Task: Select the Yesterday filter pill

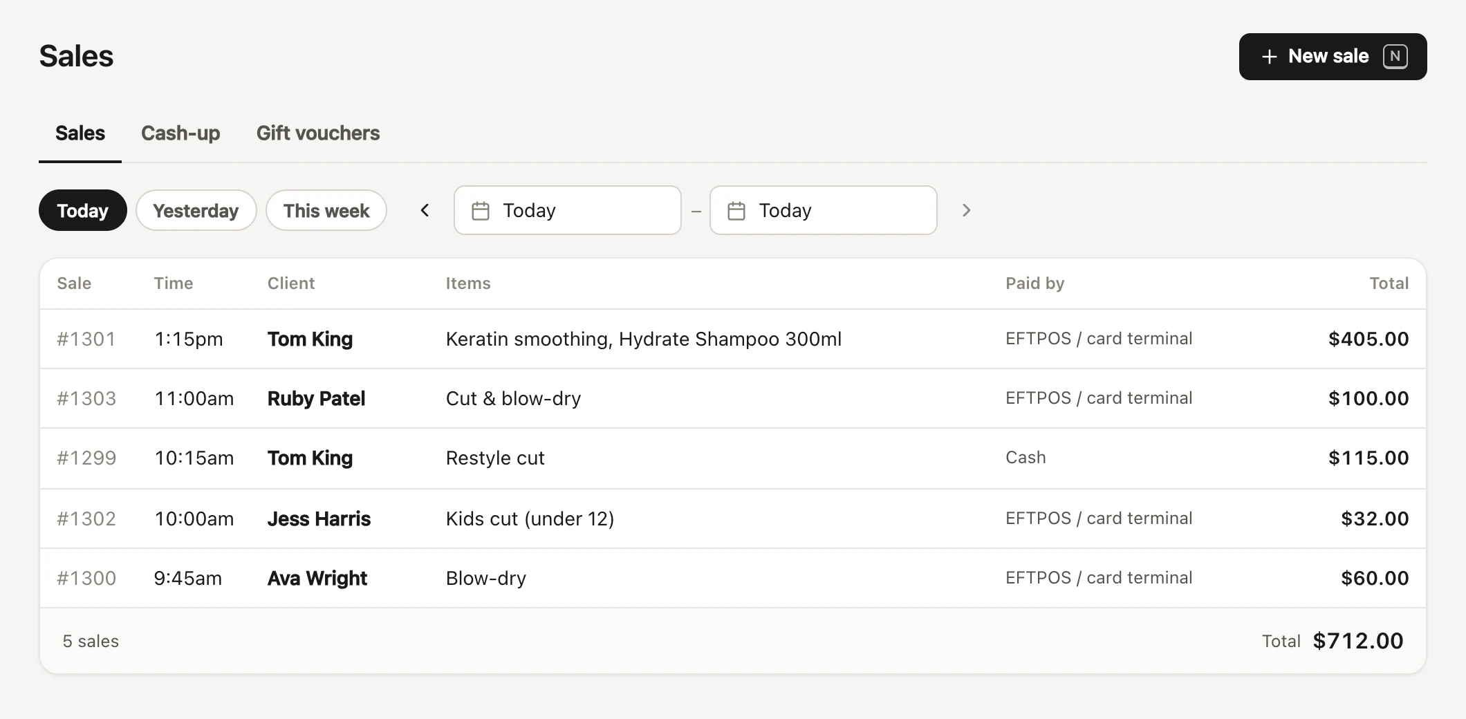Action: point(196,210)
